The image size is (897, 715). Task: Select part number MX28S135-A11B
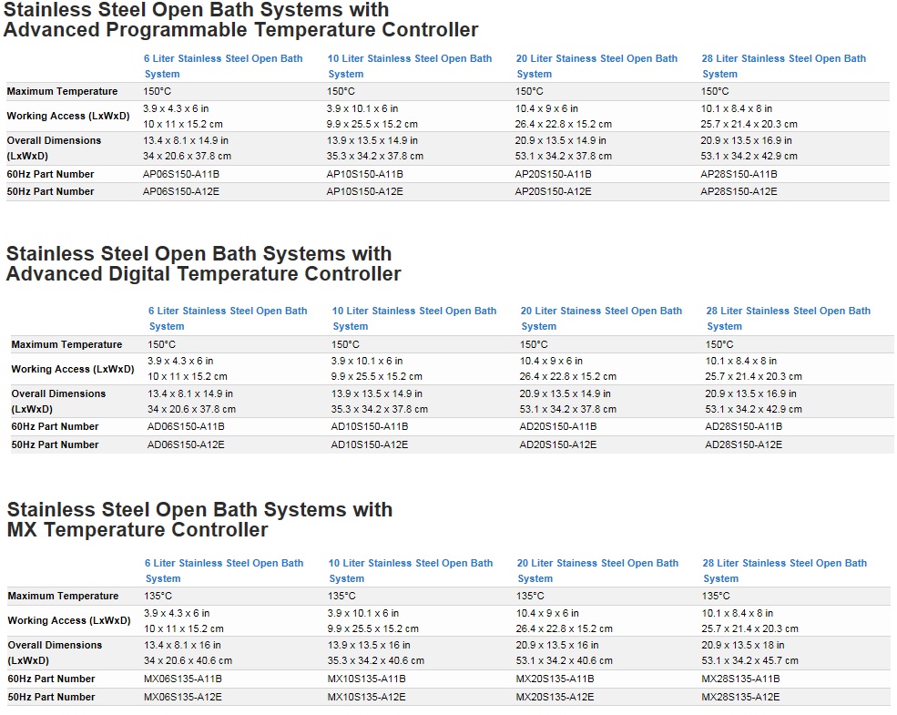(x=741, y=679)
